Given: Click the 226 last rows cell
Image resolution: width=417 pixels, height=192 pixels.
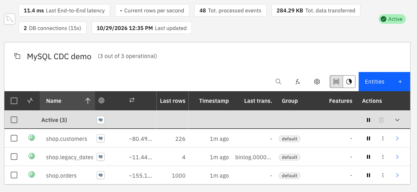Looking at the screenshot, I should click(x=180, y=139).
